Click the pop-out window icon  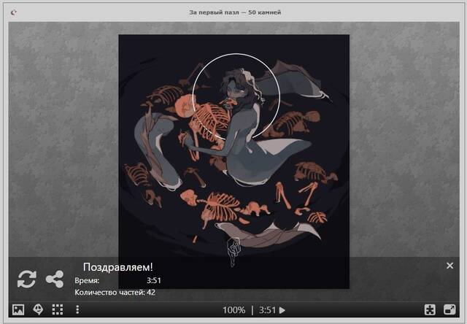tap(449, 309)
